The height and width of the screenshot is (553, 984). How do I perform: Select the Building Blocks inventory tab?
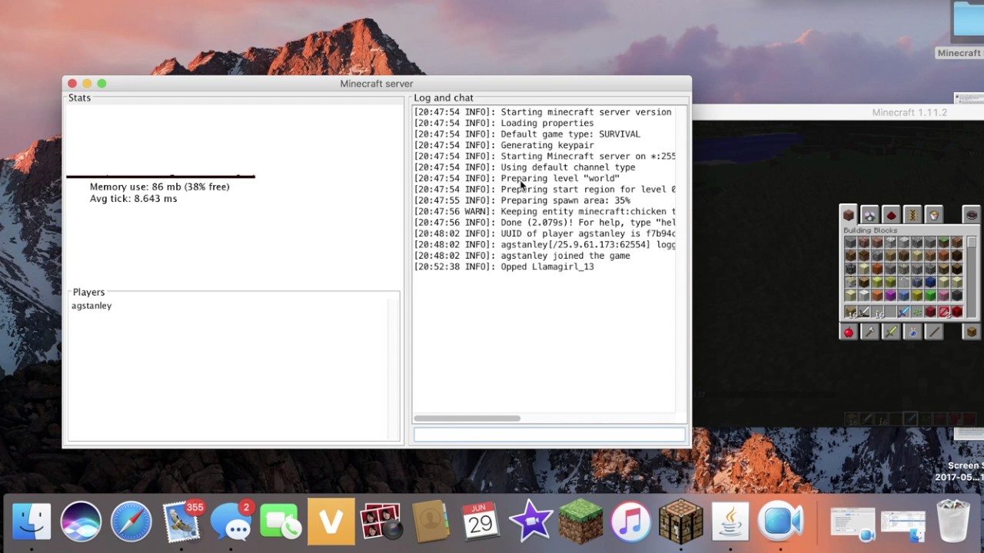coord(849,215)
